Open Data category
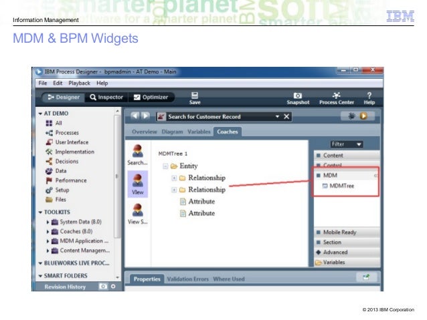This screenshot has height=320, width=427. pyautogui.click(x=56, y=171)
